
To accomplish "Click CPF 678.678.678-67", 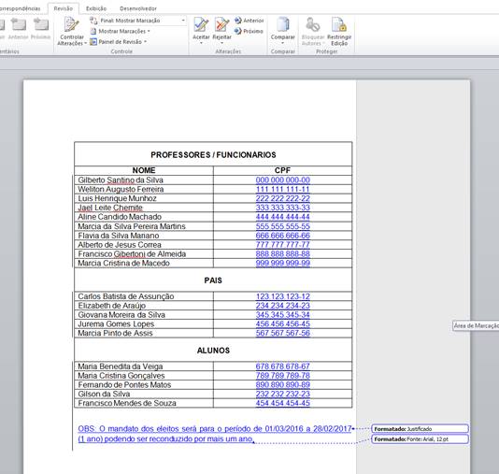I will [x=282, y=366].
